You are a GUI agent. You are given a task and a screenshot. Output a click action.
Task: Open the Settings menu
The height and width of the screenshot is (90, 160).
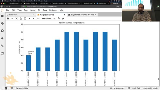[x=53, y=10]
